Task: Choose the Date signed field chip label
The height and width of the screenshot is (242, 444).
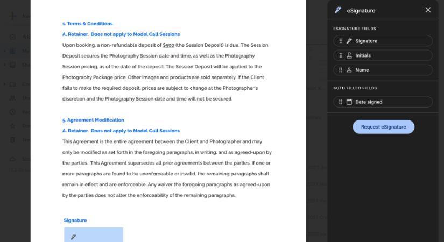Action: click(369, 102)
